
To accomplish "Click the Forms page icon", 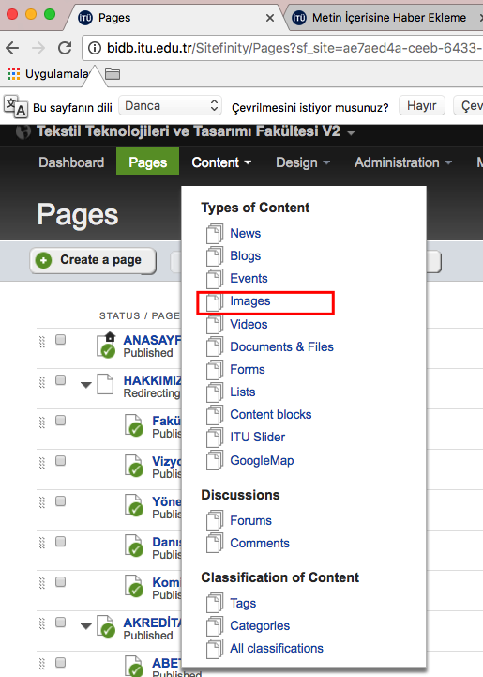I will [215, 369].
